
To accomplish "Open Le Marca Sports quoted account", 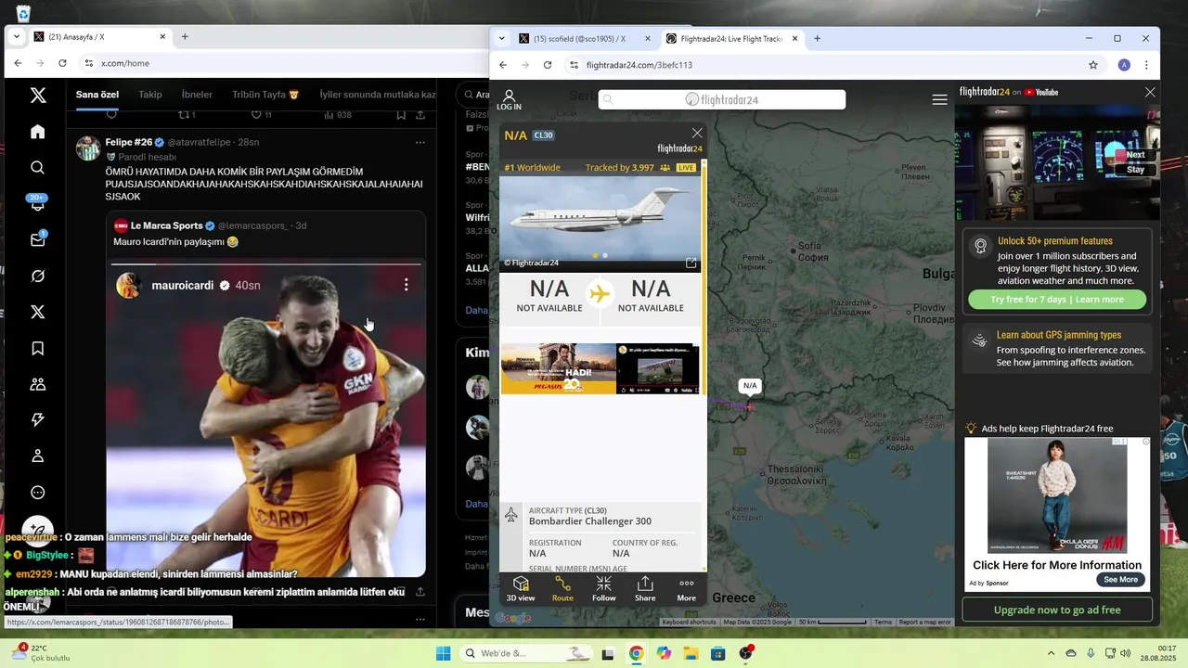I will click(166, 225).
